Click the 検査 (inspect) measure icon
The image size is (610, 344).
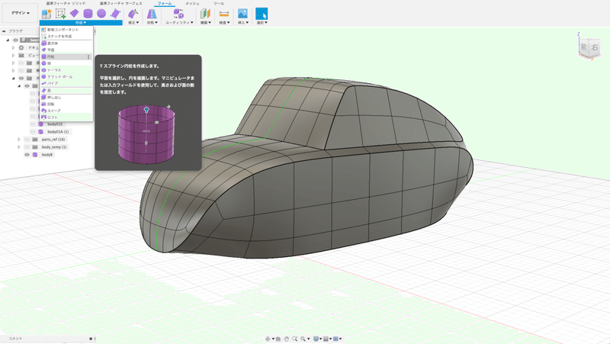(x=224, y=13)
